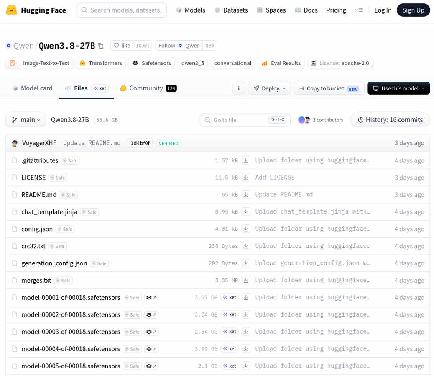The width and height of the screenshot is (434, 376).
Task: Open the chat_template.jinja file
Action: pos(49,212)
